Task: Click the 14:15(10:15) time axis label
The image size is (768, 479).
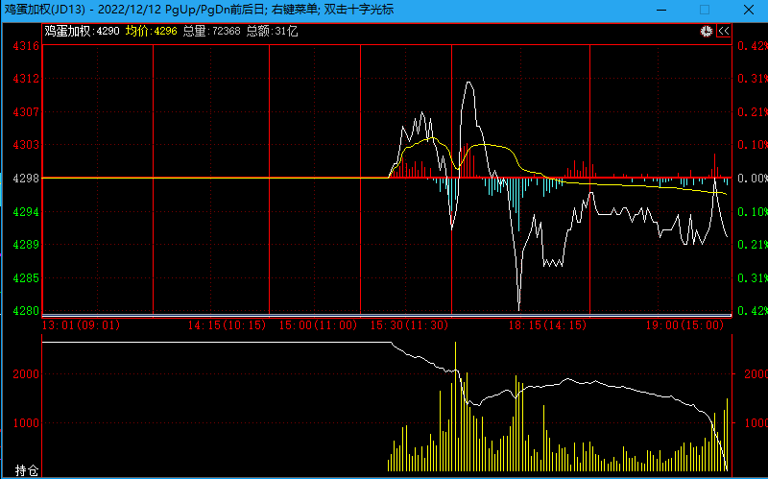Action: point(227,324)
